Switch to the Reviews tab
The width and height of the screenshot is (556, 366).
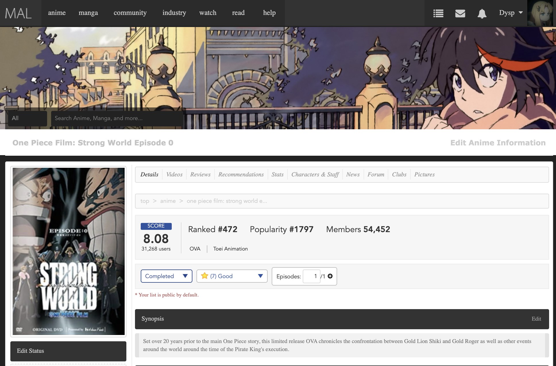(200, 174)
